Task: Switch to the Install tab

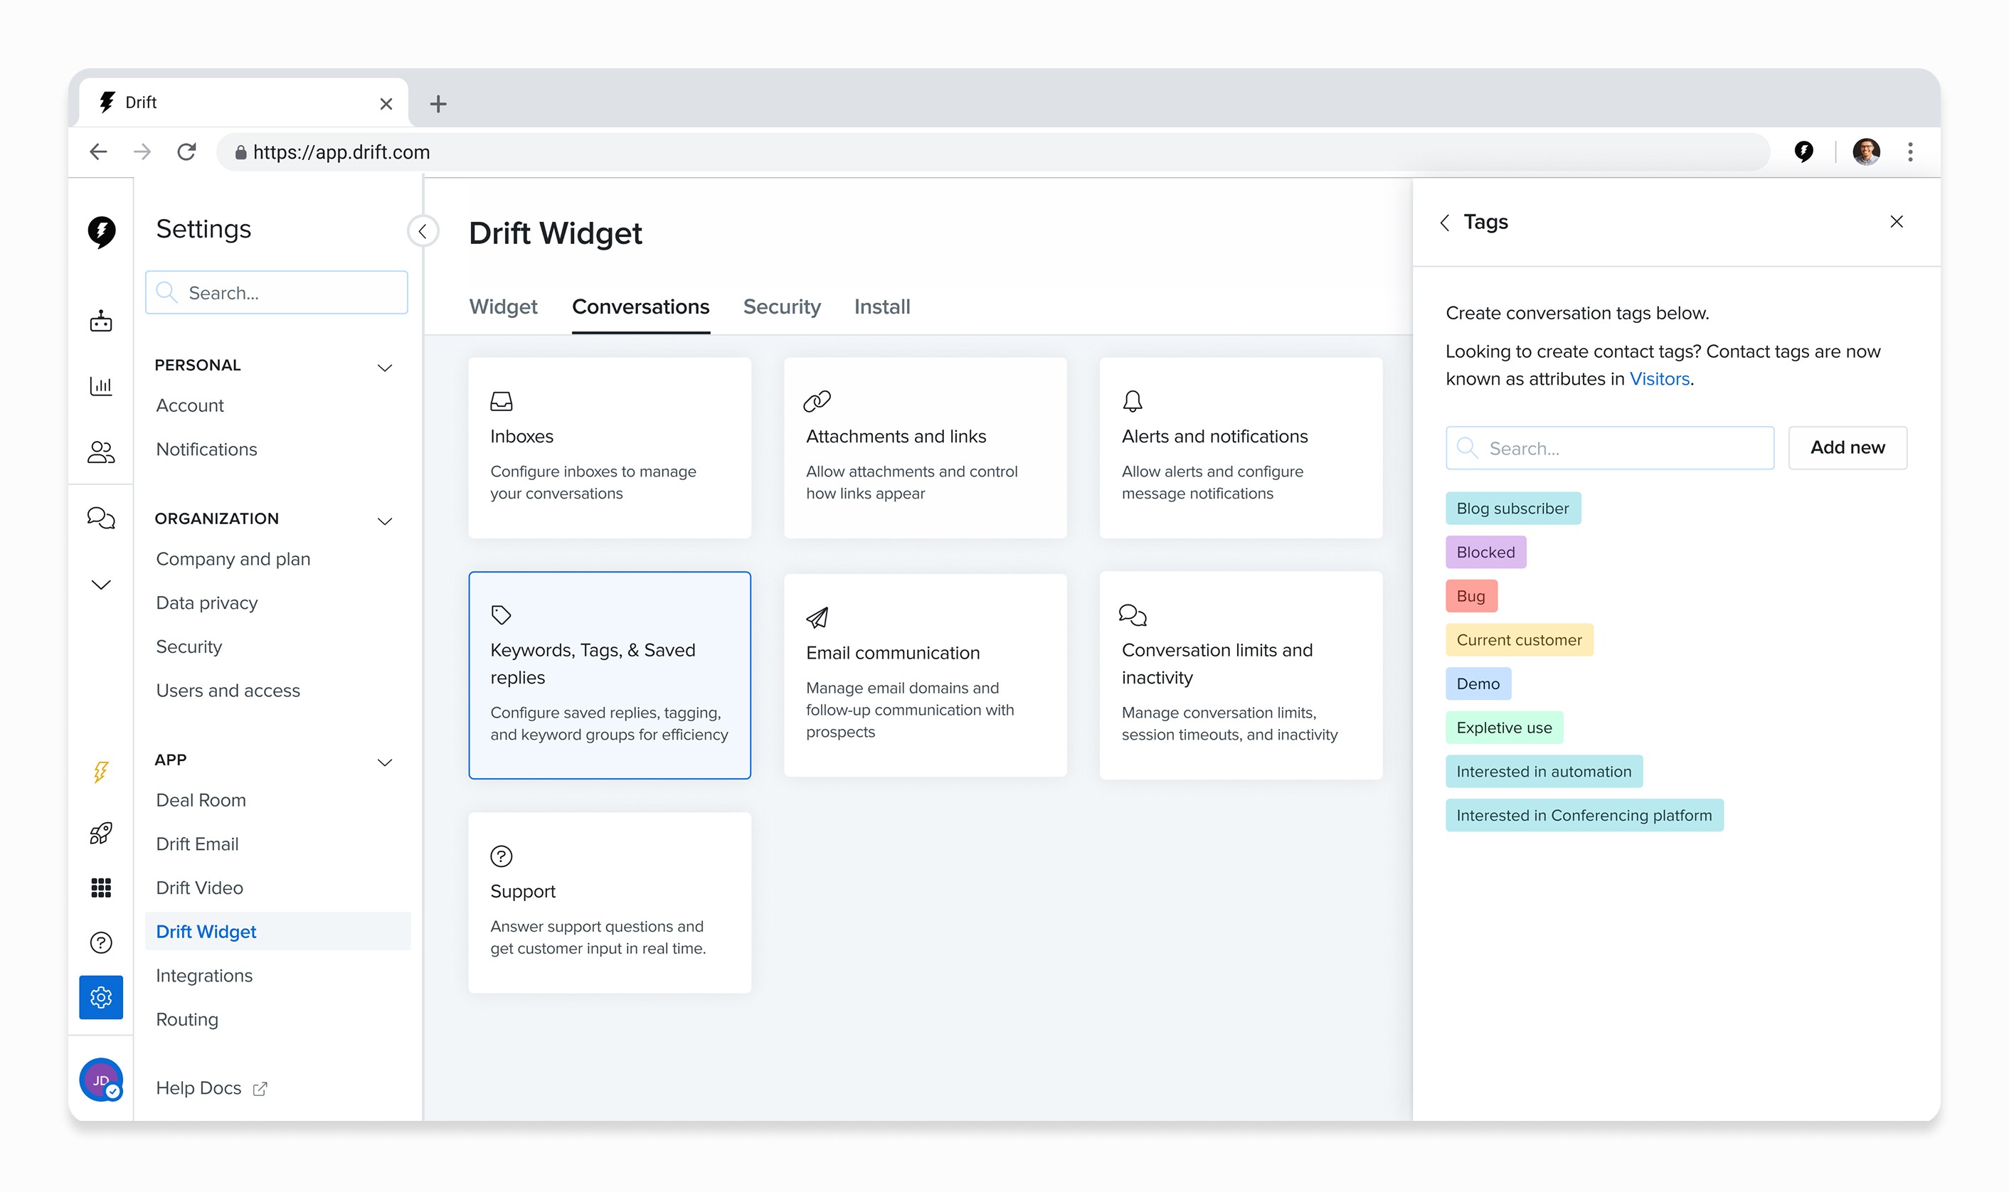Action: coord(881,307)
